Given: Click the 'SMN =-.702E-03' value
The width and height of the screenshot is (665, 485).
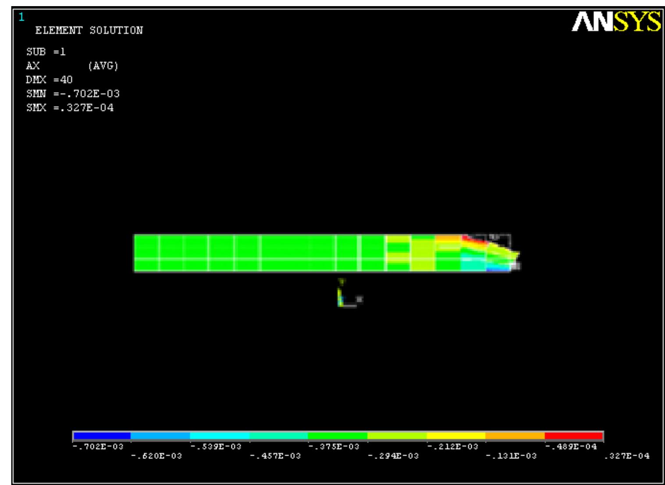Looking at the screenshot, I should (x=73, y=94).
